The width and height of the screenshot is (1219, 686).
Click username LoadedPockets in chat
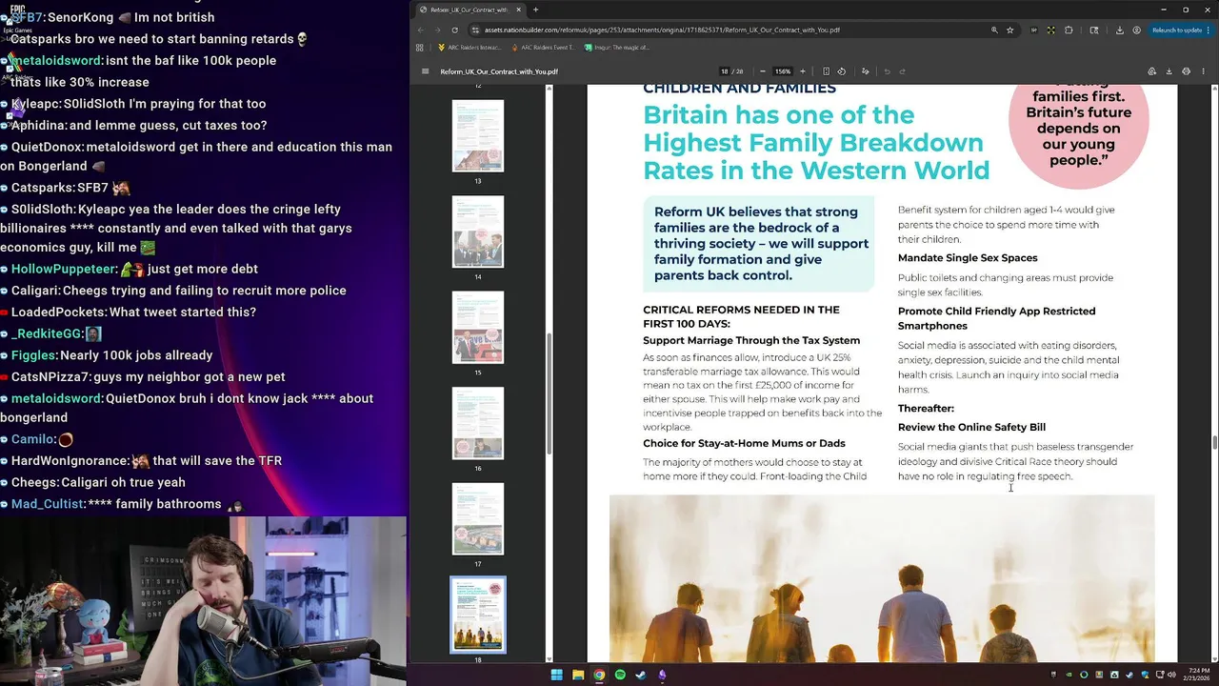click(58, 313)
